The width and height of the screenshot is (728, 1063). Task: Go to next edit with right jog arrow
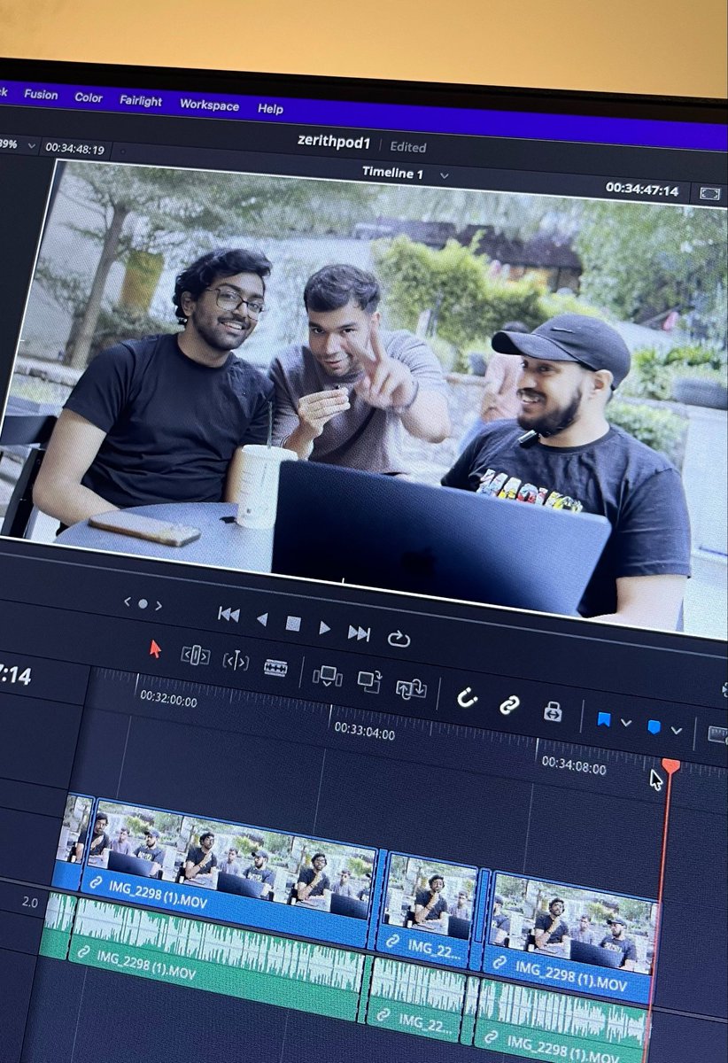tap(159, 606)
